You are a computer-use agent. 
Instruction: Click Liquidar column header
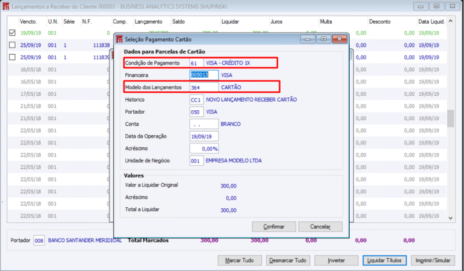pyautogui.click(x=230, y=21)
